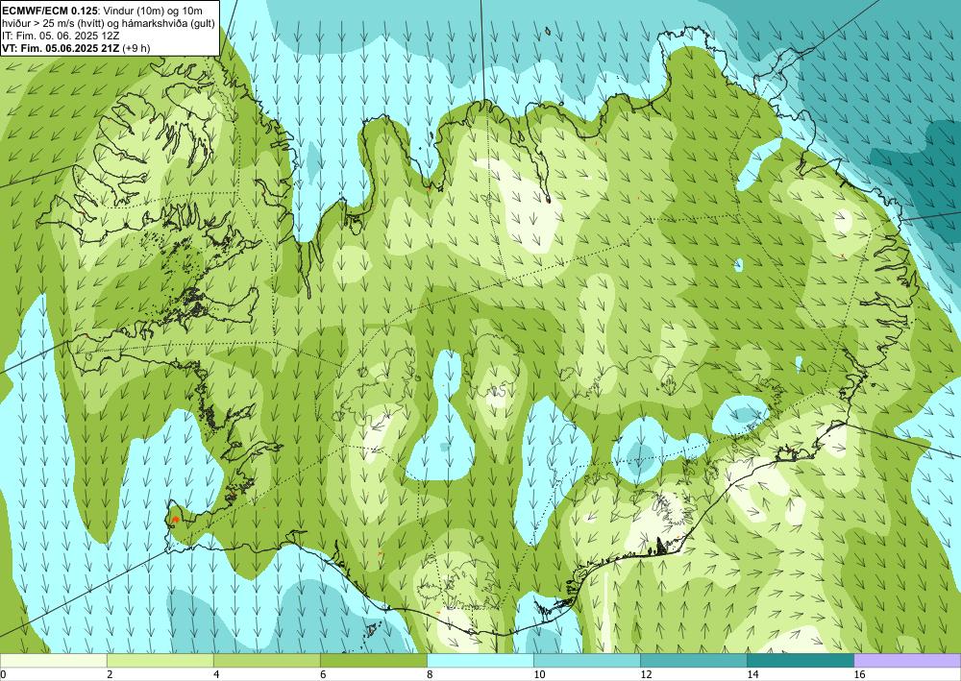Click the legend label "16"
The width and height of the screenshot is (961, 681).
(859, 674)
